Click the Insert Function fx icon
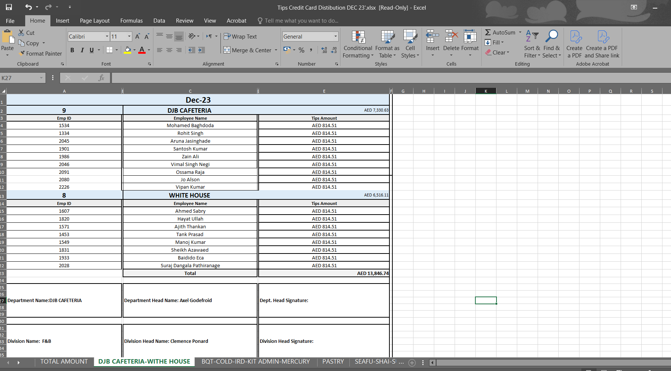 point(101,78)
